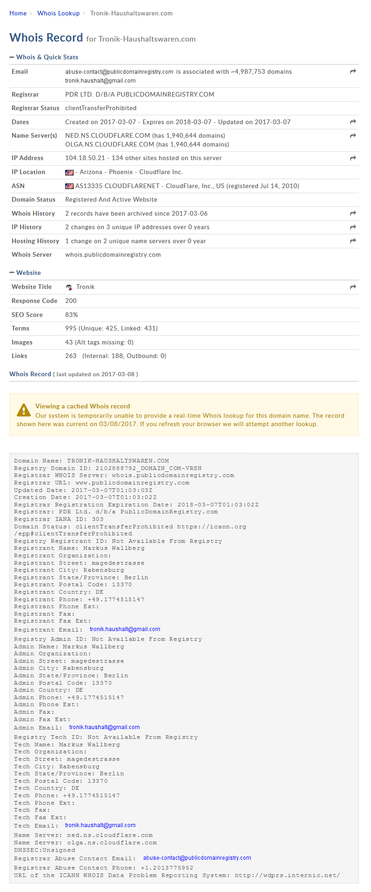Screen dimensions: 371x892
Task: Click '2 changes on 3 unique IP addresses'
Action: [x=137, y=227]
